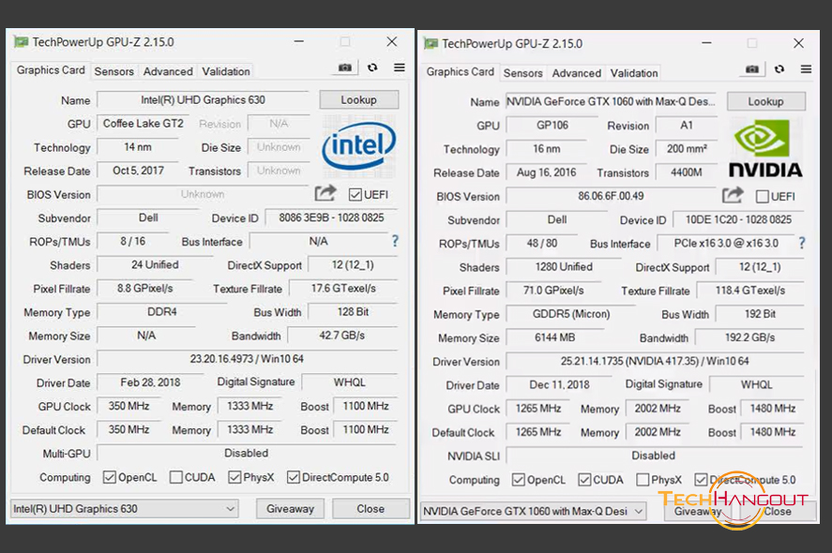Click the "Oct 5, 2017" release date value
Image resolution: width=832 pixels, height=553 pixels.
click(x=138, y=171)
